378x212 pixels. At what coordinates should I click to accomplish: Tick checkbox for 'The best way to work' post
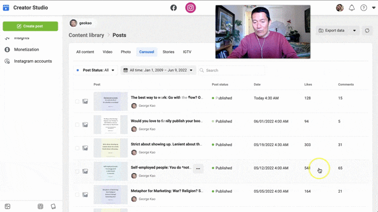click(77, 102)
